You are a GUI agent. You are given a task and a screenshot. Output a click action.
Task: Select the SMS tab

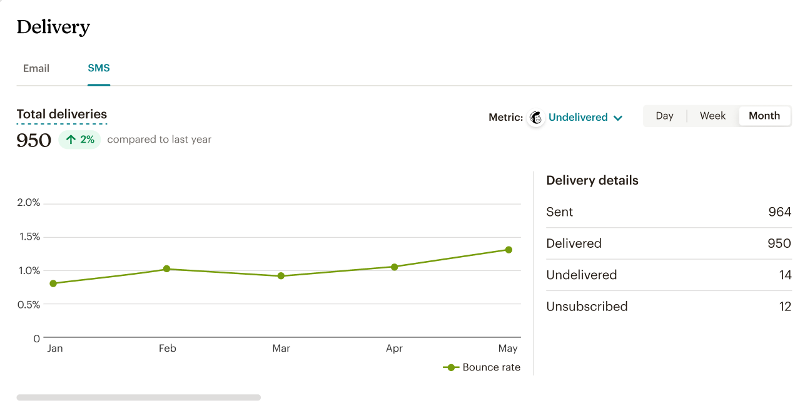[x=99, y=68]
